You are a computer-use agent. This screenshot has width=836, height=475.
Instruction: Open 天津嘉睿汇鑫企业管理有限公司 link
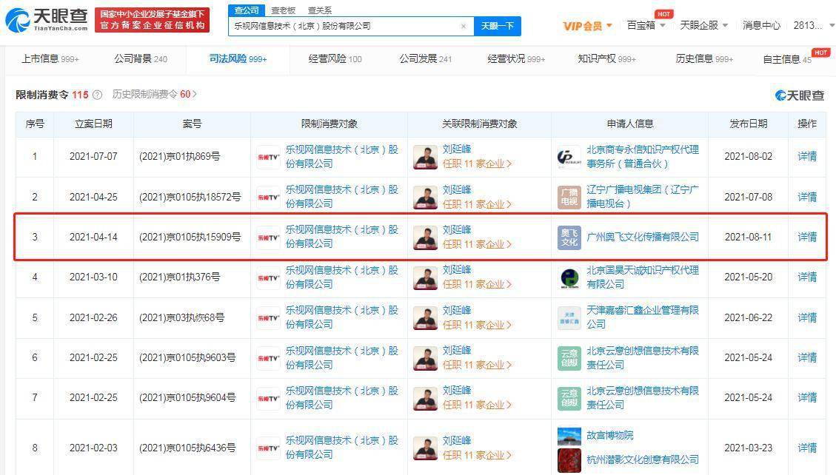click(x=643, y=317)
